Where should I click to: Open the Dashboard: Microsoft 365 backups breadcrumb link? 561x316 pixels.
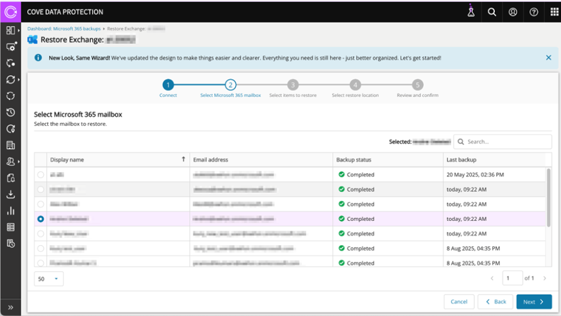click(x=64, y=28)
